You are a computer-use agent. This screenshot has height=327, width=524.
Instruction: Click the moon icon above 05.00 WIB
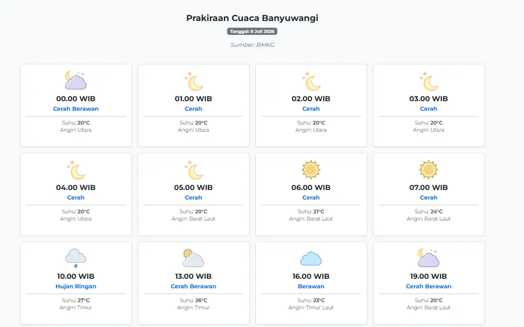pos(194,170)
